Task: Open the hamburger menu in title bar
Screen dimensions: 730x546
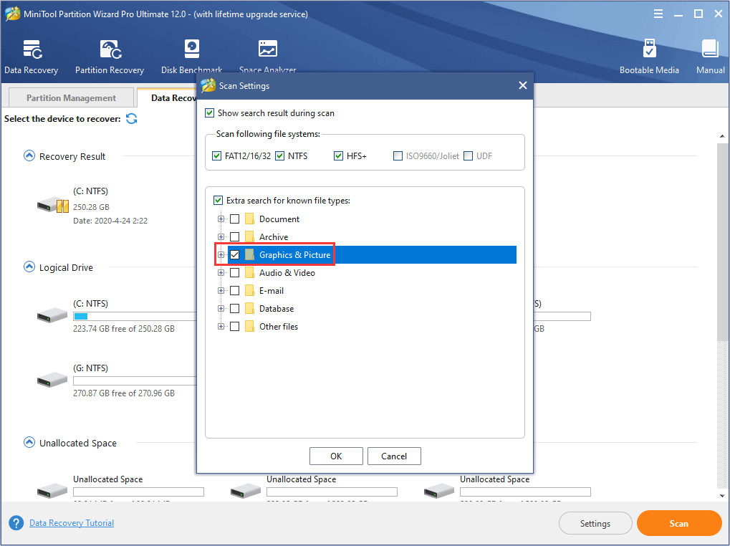Action: coord(658,14)
